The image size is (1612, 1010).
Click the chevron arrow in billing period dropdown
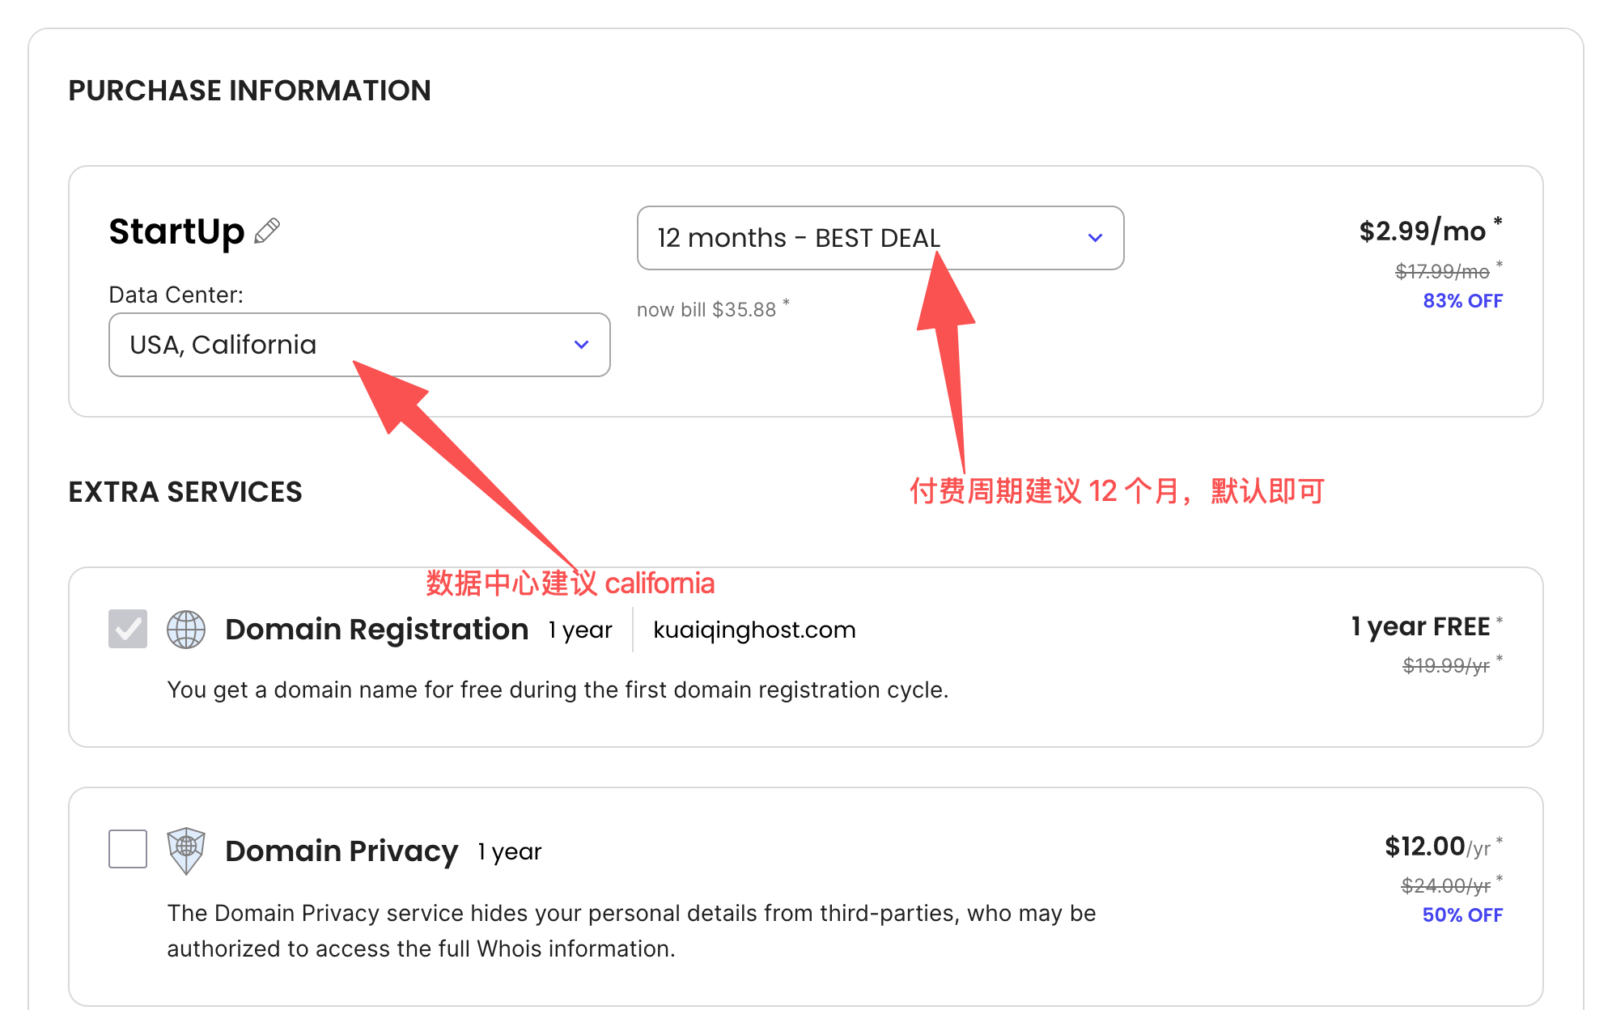1095,238
